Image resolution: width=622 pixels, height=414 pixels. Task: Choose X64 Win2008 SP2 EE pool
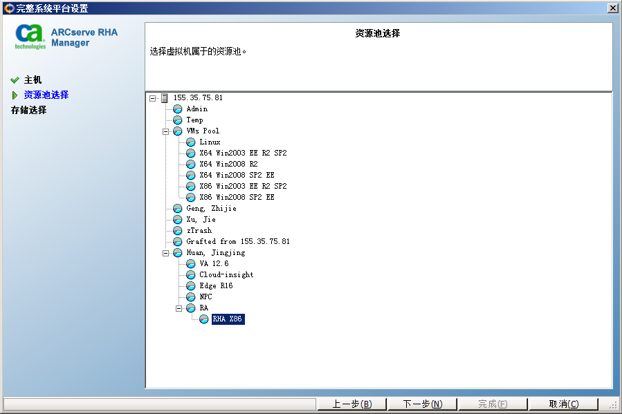pyautogui.click(x=237, y=175)
